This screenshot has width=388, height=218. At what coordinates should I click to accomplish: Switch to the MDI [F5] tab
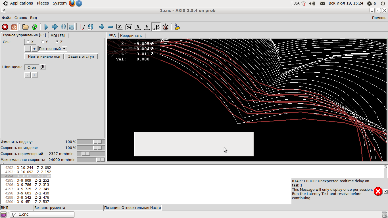[x=58, y=35]
